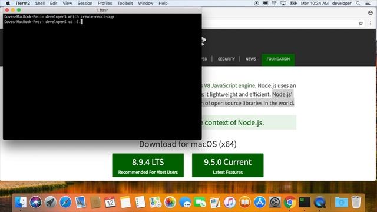Open Notification Center list icon
The image size is (377, 212).
[x=368, y=3]
